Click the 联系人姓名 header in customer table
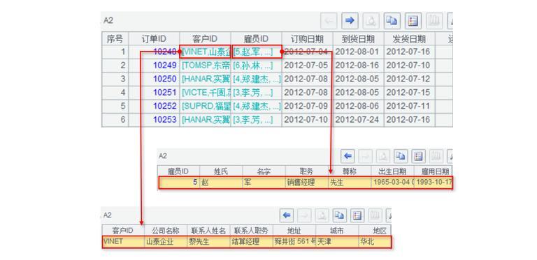The width and height of the screenshot is (537, 260). 208,231
